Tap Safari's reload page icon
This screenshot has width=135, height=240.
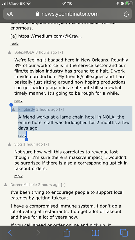[x=126, y=14]
